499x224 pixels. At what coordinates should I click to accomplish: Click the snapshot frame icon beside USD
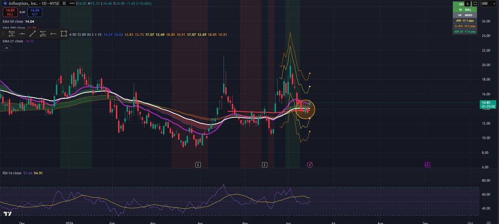[x=475, y=3]
